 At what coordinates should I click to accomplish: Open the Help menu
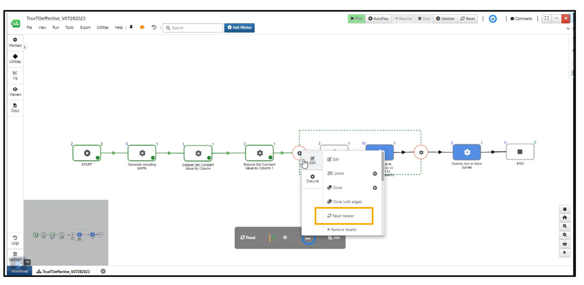pos(119,27)
